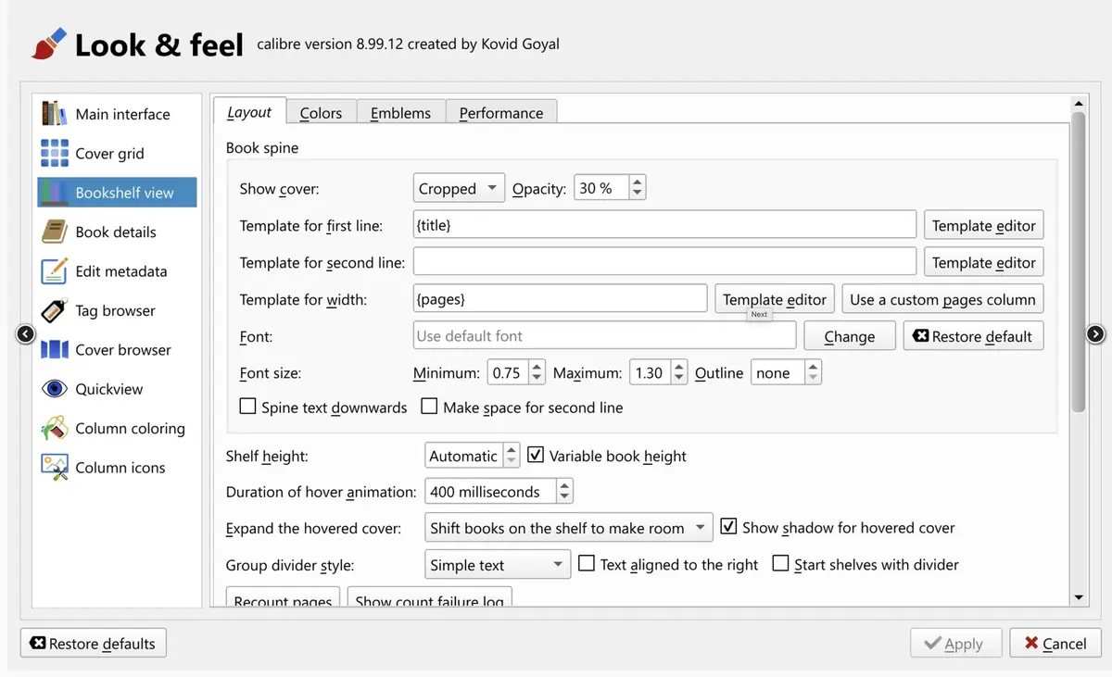Switch to the Emblems tab
The image size is (1112, 677).
pyautogui.click(x=400, y=113)
